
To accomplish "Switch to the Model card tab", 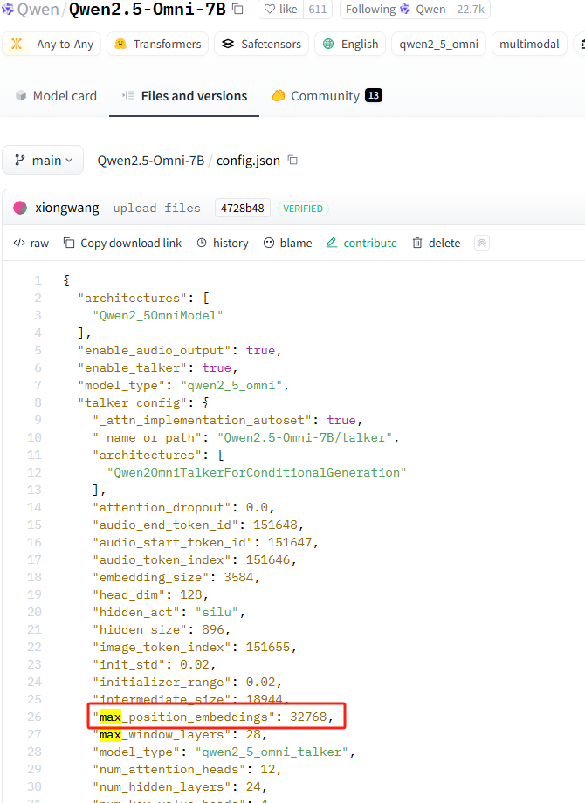I will click(x=56, y=96).
